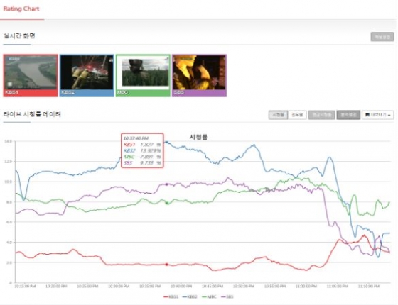
Task: Click the dark gray analysis settings button
Action: point(348,115)
